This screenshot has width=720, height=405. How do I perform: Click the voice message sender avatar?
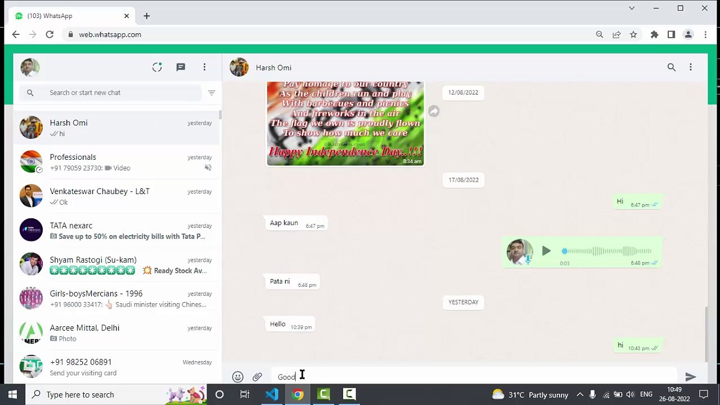519,251
